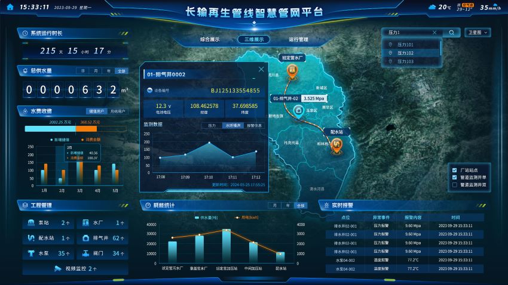508x285 pixels.
Task: Open the 卫星图 map type dropdown
Action: (478, 33)
